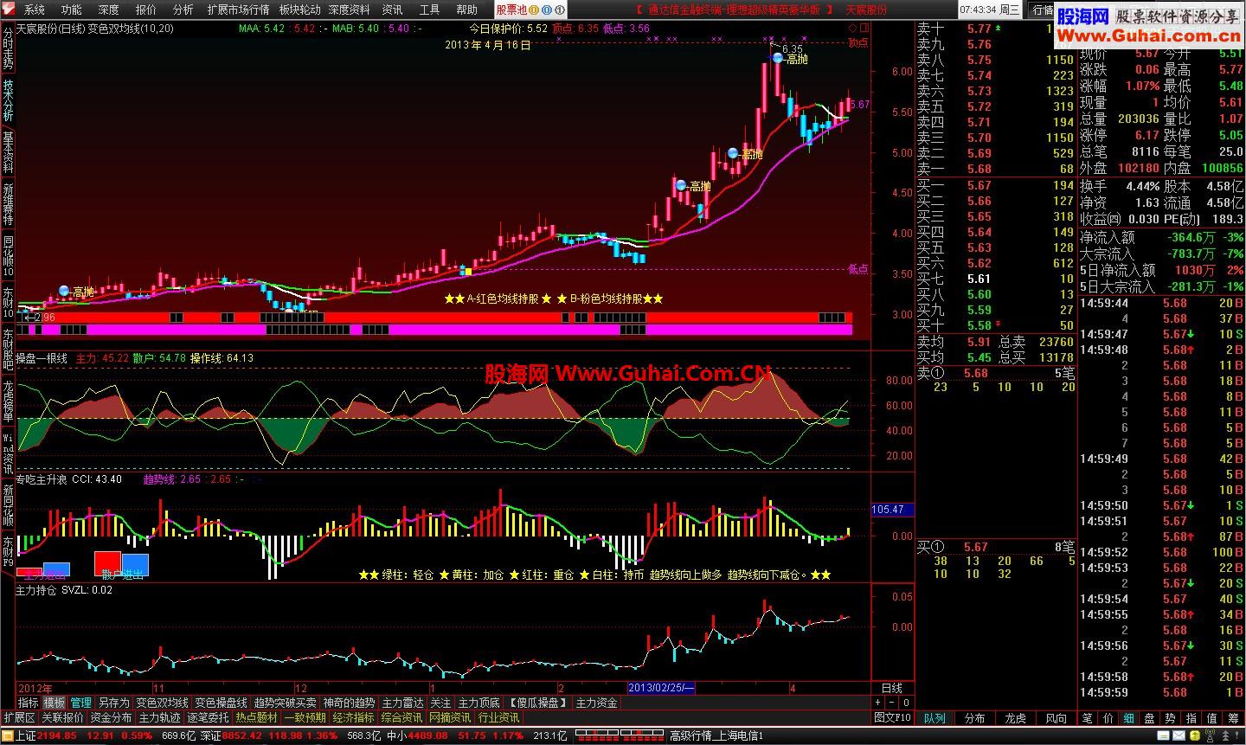Image resolution: width=1246 pixels, height=745 pixels.
Task: Open the 日线 period selector
Action: click(x=891, y=688)
